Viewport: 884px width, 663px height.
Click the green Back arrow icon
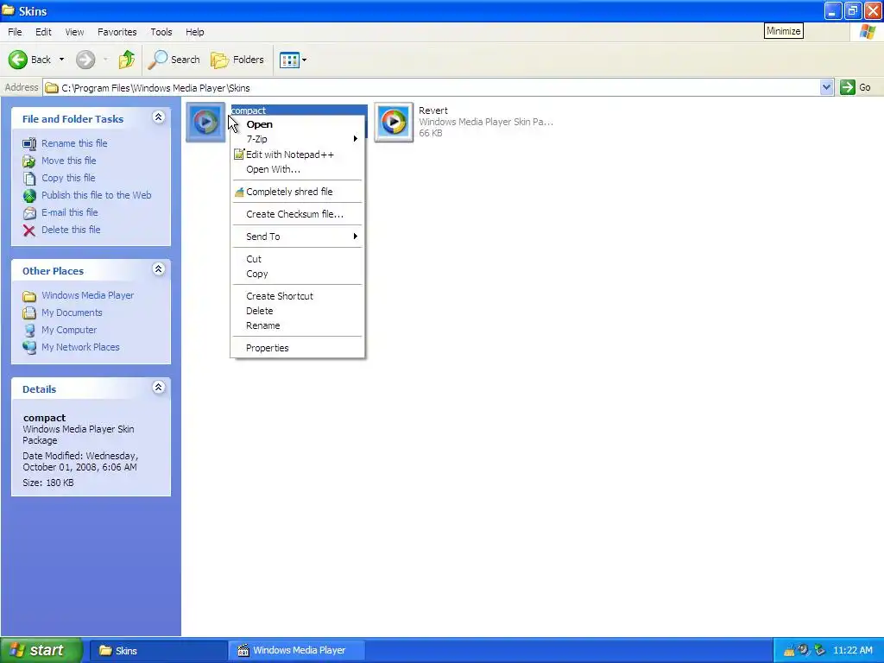point(18,60)
